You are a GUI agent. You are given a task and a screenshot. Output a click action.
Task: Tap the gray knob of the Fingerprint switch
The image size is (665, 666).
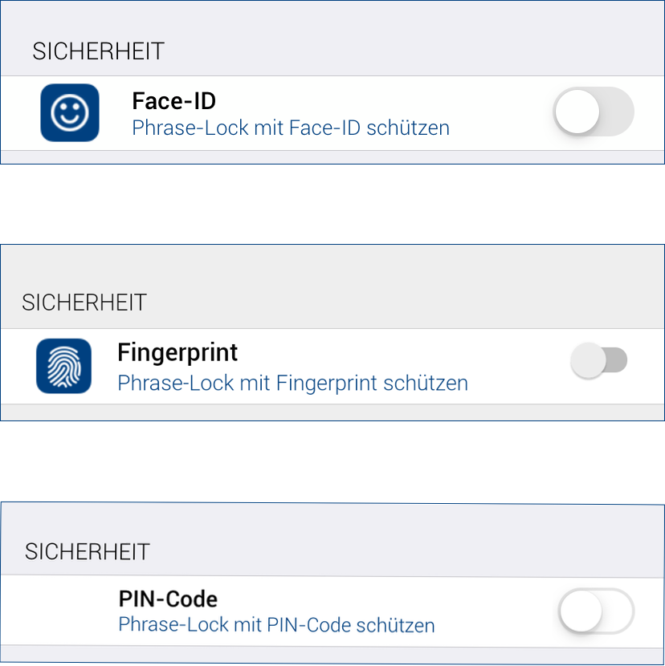587,360
